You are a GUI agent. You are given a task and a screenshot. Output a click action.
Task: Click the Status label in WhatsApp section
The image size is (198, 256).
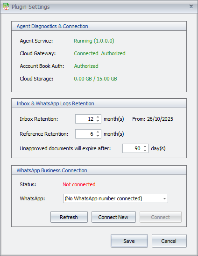[28, 184]
